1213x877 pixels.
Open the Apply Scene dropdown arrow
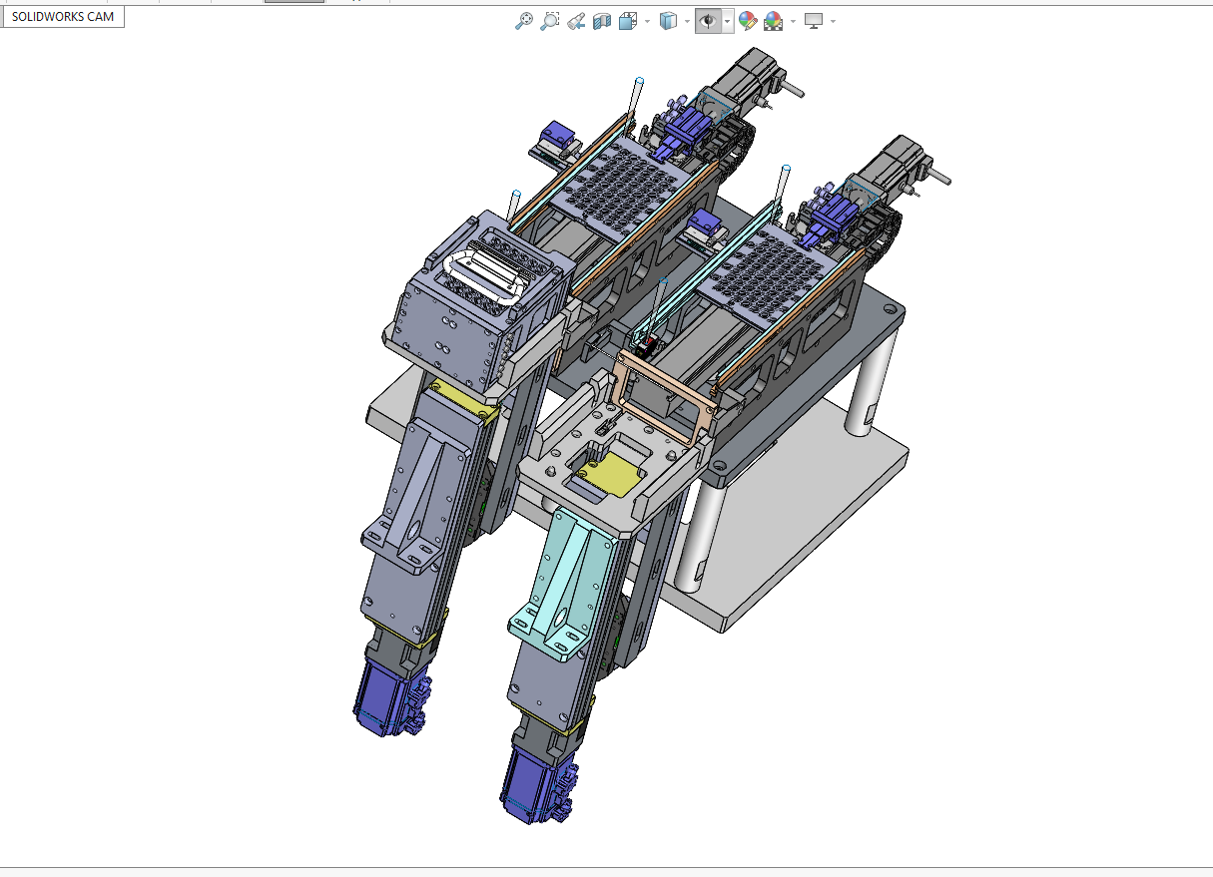[x=793, y=21]
